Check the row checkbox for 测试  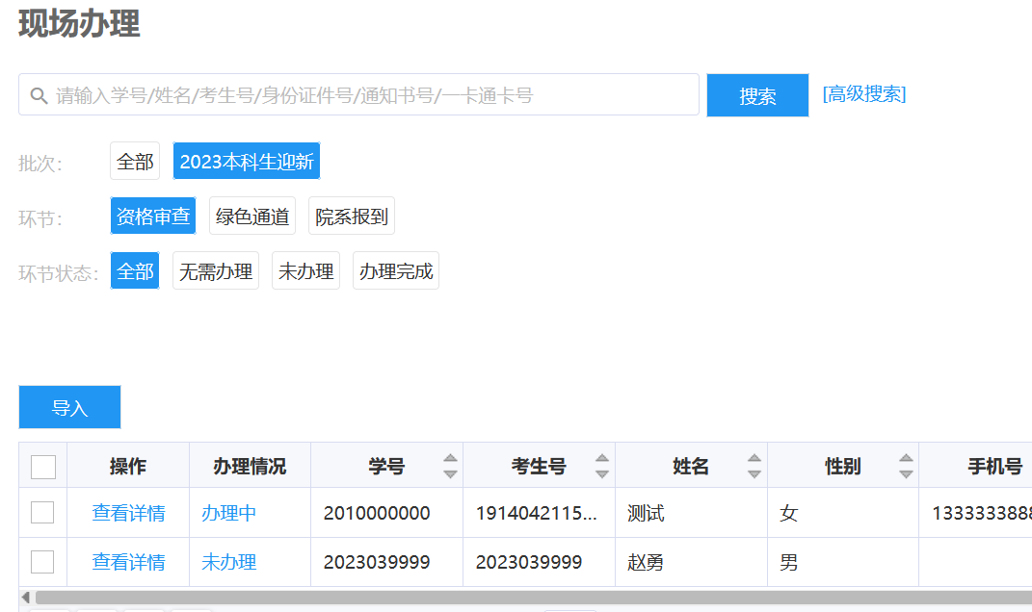[x=42, y=513]
